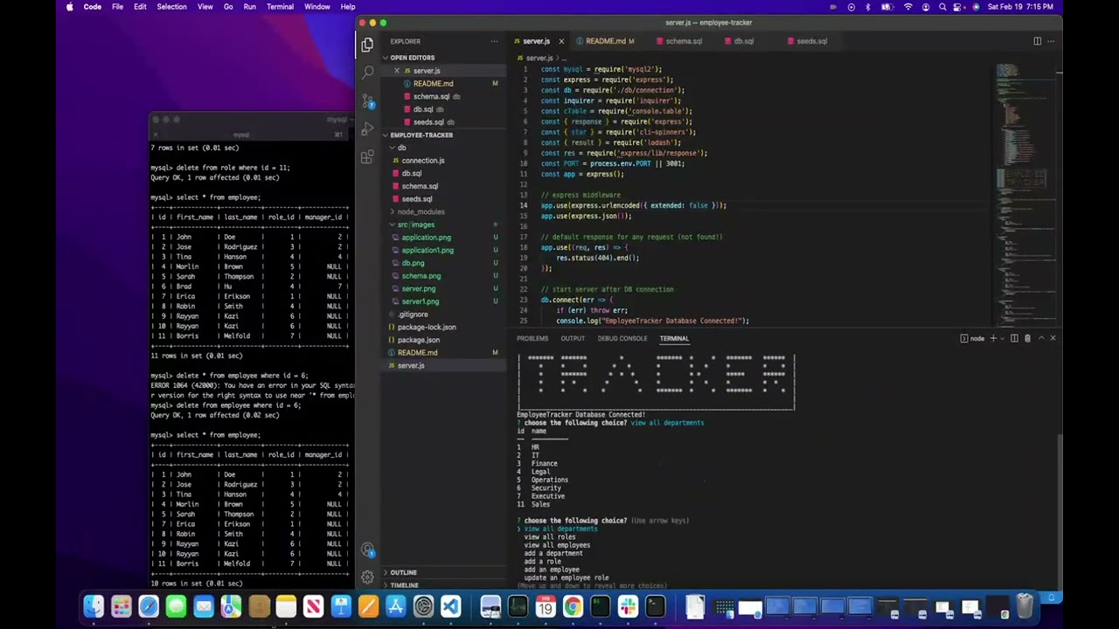Open Explorer panel more actions ellipsis
Screen dimensions: 1119x629
click(x=494, y=41)
